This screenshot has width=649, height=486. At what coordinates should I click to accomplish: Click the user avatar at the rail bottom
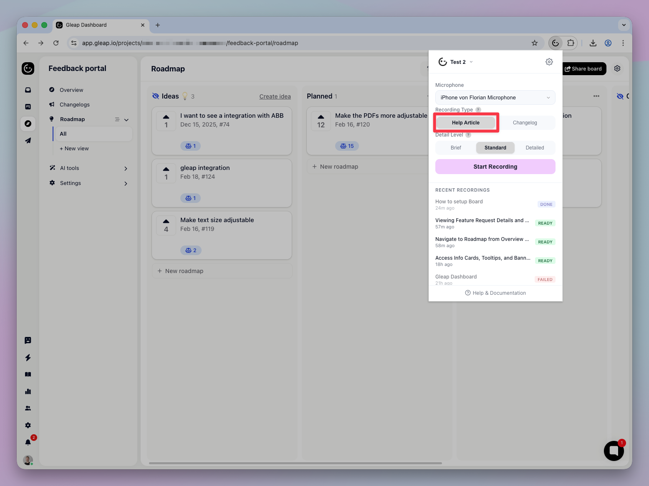click(x=28, y=460)
